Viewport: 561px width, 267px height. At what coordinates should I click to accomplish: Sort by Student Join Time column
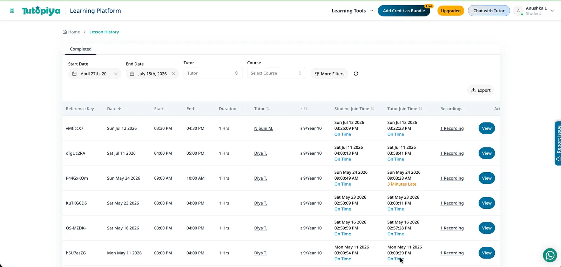coord(372,109)
